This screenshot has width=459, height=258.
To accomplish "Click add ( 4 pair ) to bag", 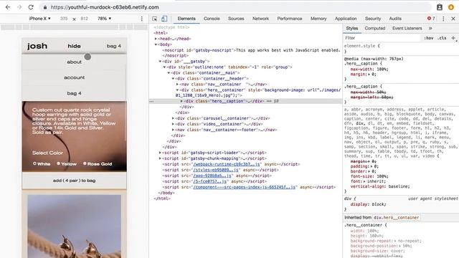I will pos(74,181).
